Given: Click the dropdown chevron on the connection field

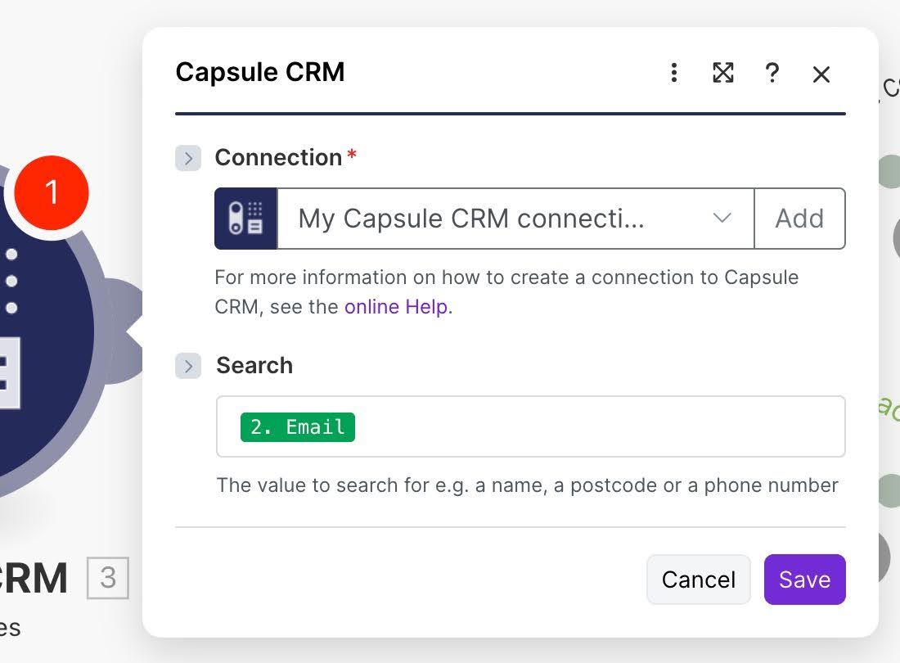Looking at the screenshot, I should pyautogui.click(x=722, y=219).
